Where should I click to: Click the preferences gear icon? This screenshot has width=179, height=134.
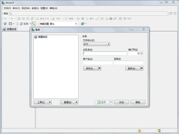5,24
